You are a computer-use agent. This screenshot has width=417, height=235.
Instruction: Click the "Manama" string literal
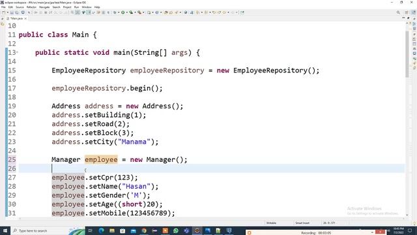click(x=134, y=142)
